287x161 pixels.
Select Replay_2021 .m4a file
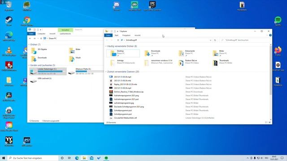point(126,85)
